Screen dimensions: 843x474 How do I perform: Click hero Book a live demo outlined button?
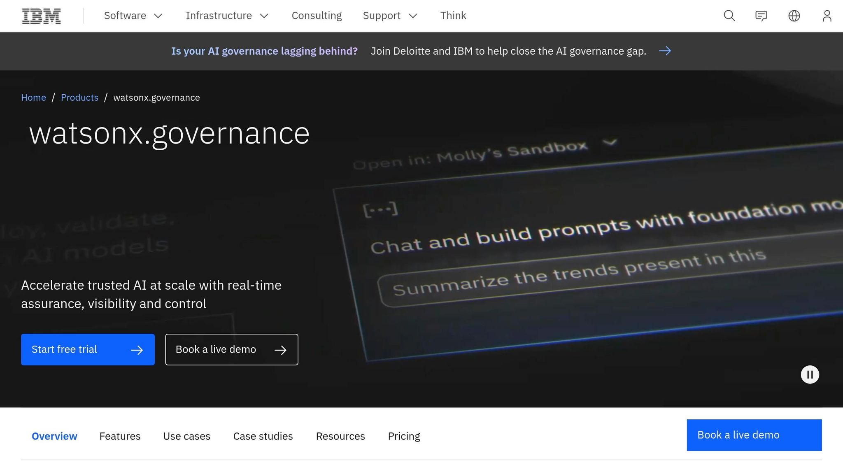[x=232, y=349]
